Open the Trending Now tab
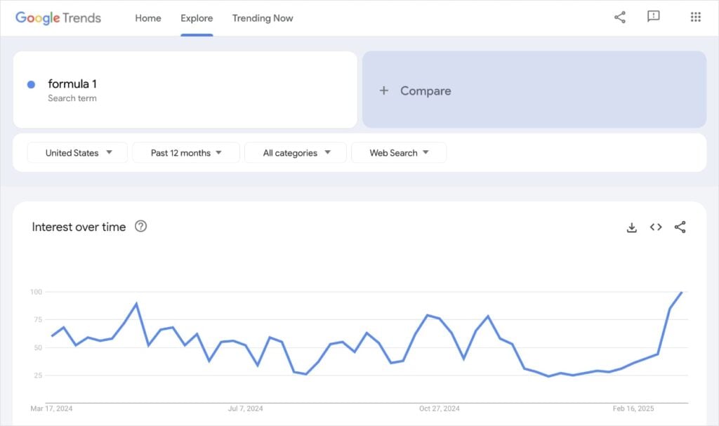The width and height of the screenshot is (719, 426). coord(263,18)
